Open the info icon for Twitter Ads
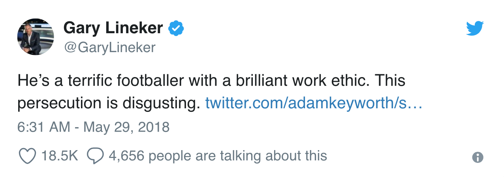This screenshot has height=177, width=504. point(478,157)
